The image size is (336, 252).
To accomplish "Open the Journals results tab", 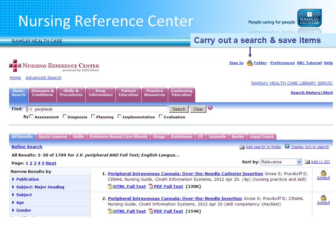I will click(x=217, y=136).
